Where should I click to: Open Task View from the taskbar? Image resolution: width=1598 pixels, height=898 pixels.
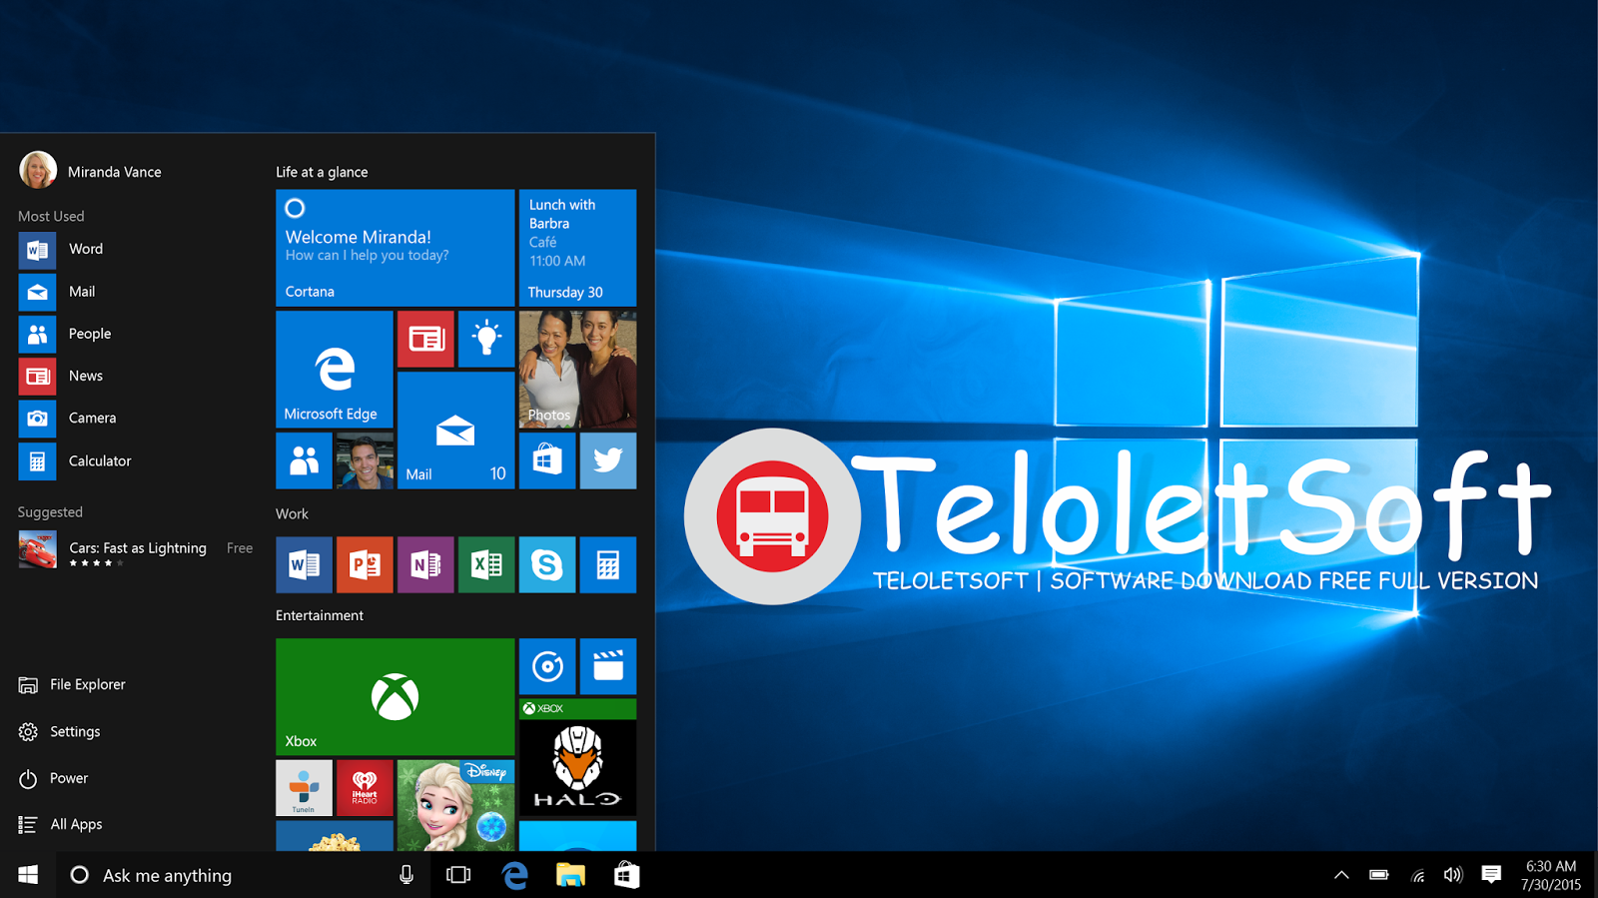coord(458,875)
